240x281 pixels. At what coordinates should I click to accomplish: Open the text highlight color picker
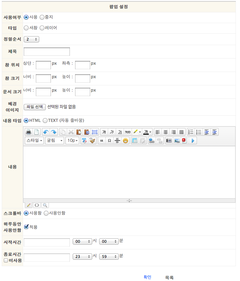tap(137, 132)
